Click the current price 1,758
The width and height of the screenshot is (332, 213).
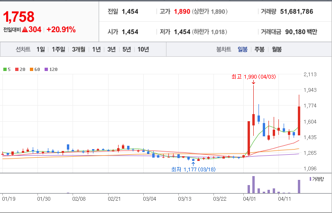tap(18, 17)
